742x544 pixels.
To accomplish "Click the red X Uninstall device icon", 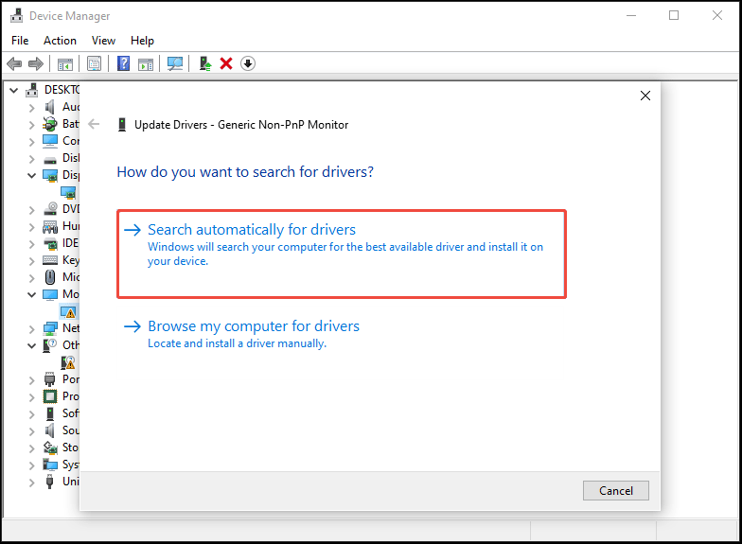I will pos(226,63).
